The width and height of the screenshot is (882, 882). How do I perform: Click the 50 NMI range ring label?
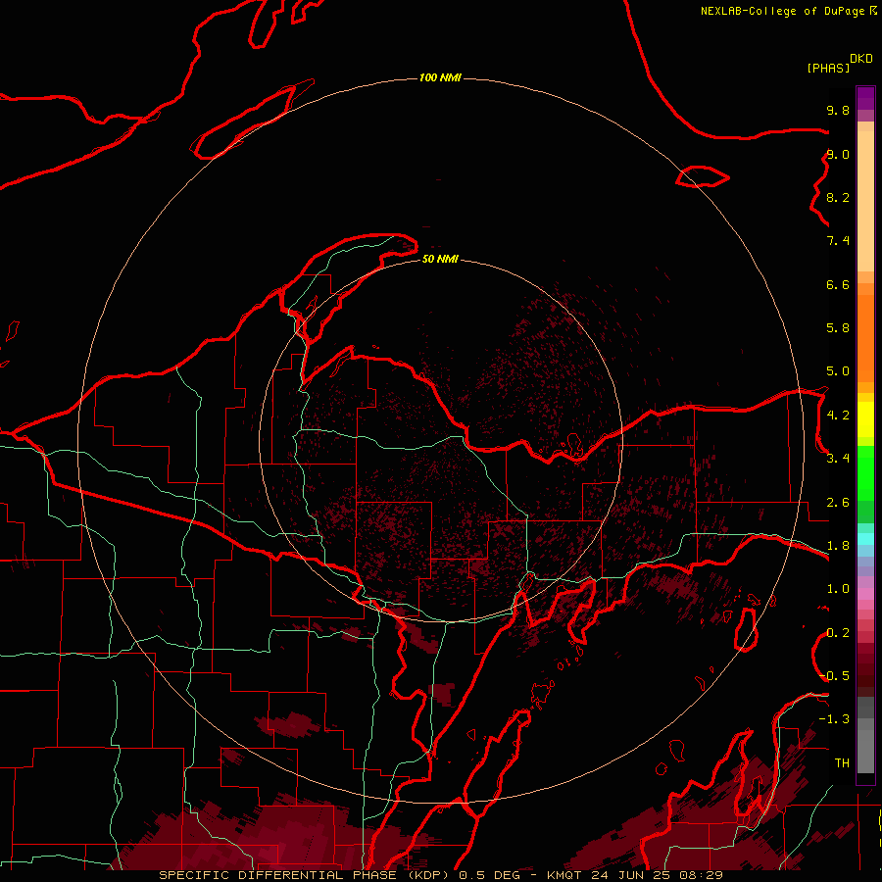[x=440, y=259]
